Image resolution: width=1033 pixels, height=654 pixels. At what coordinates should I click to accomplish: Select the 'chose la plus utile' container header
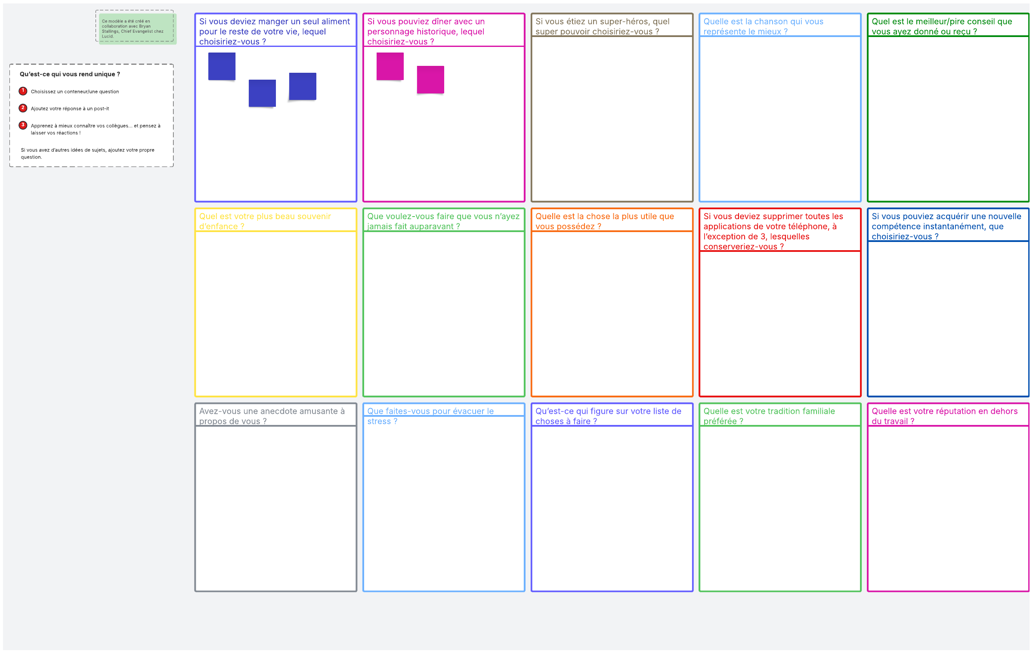coord(604,221)
